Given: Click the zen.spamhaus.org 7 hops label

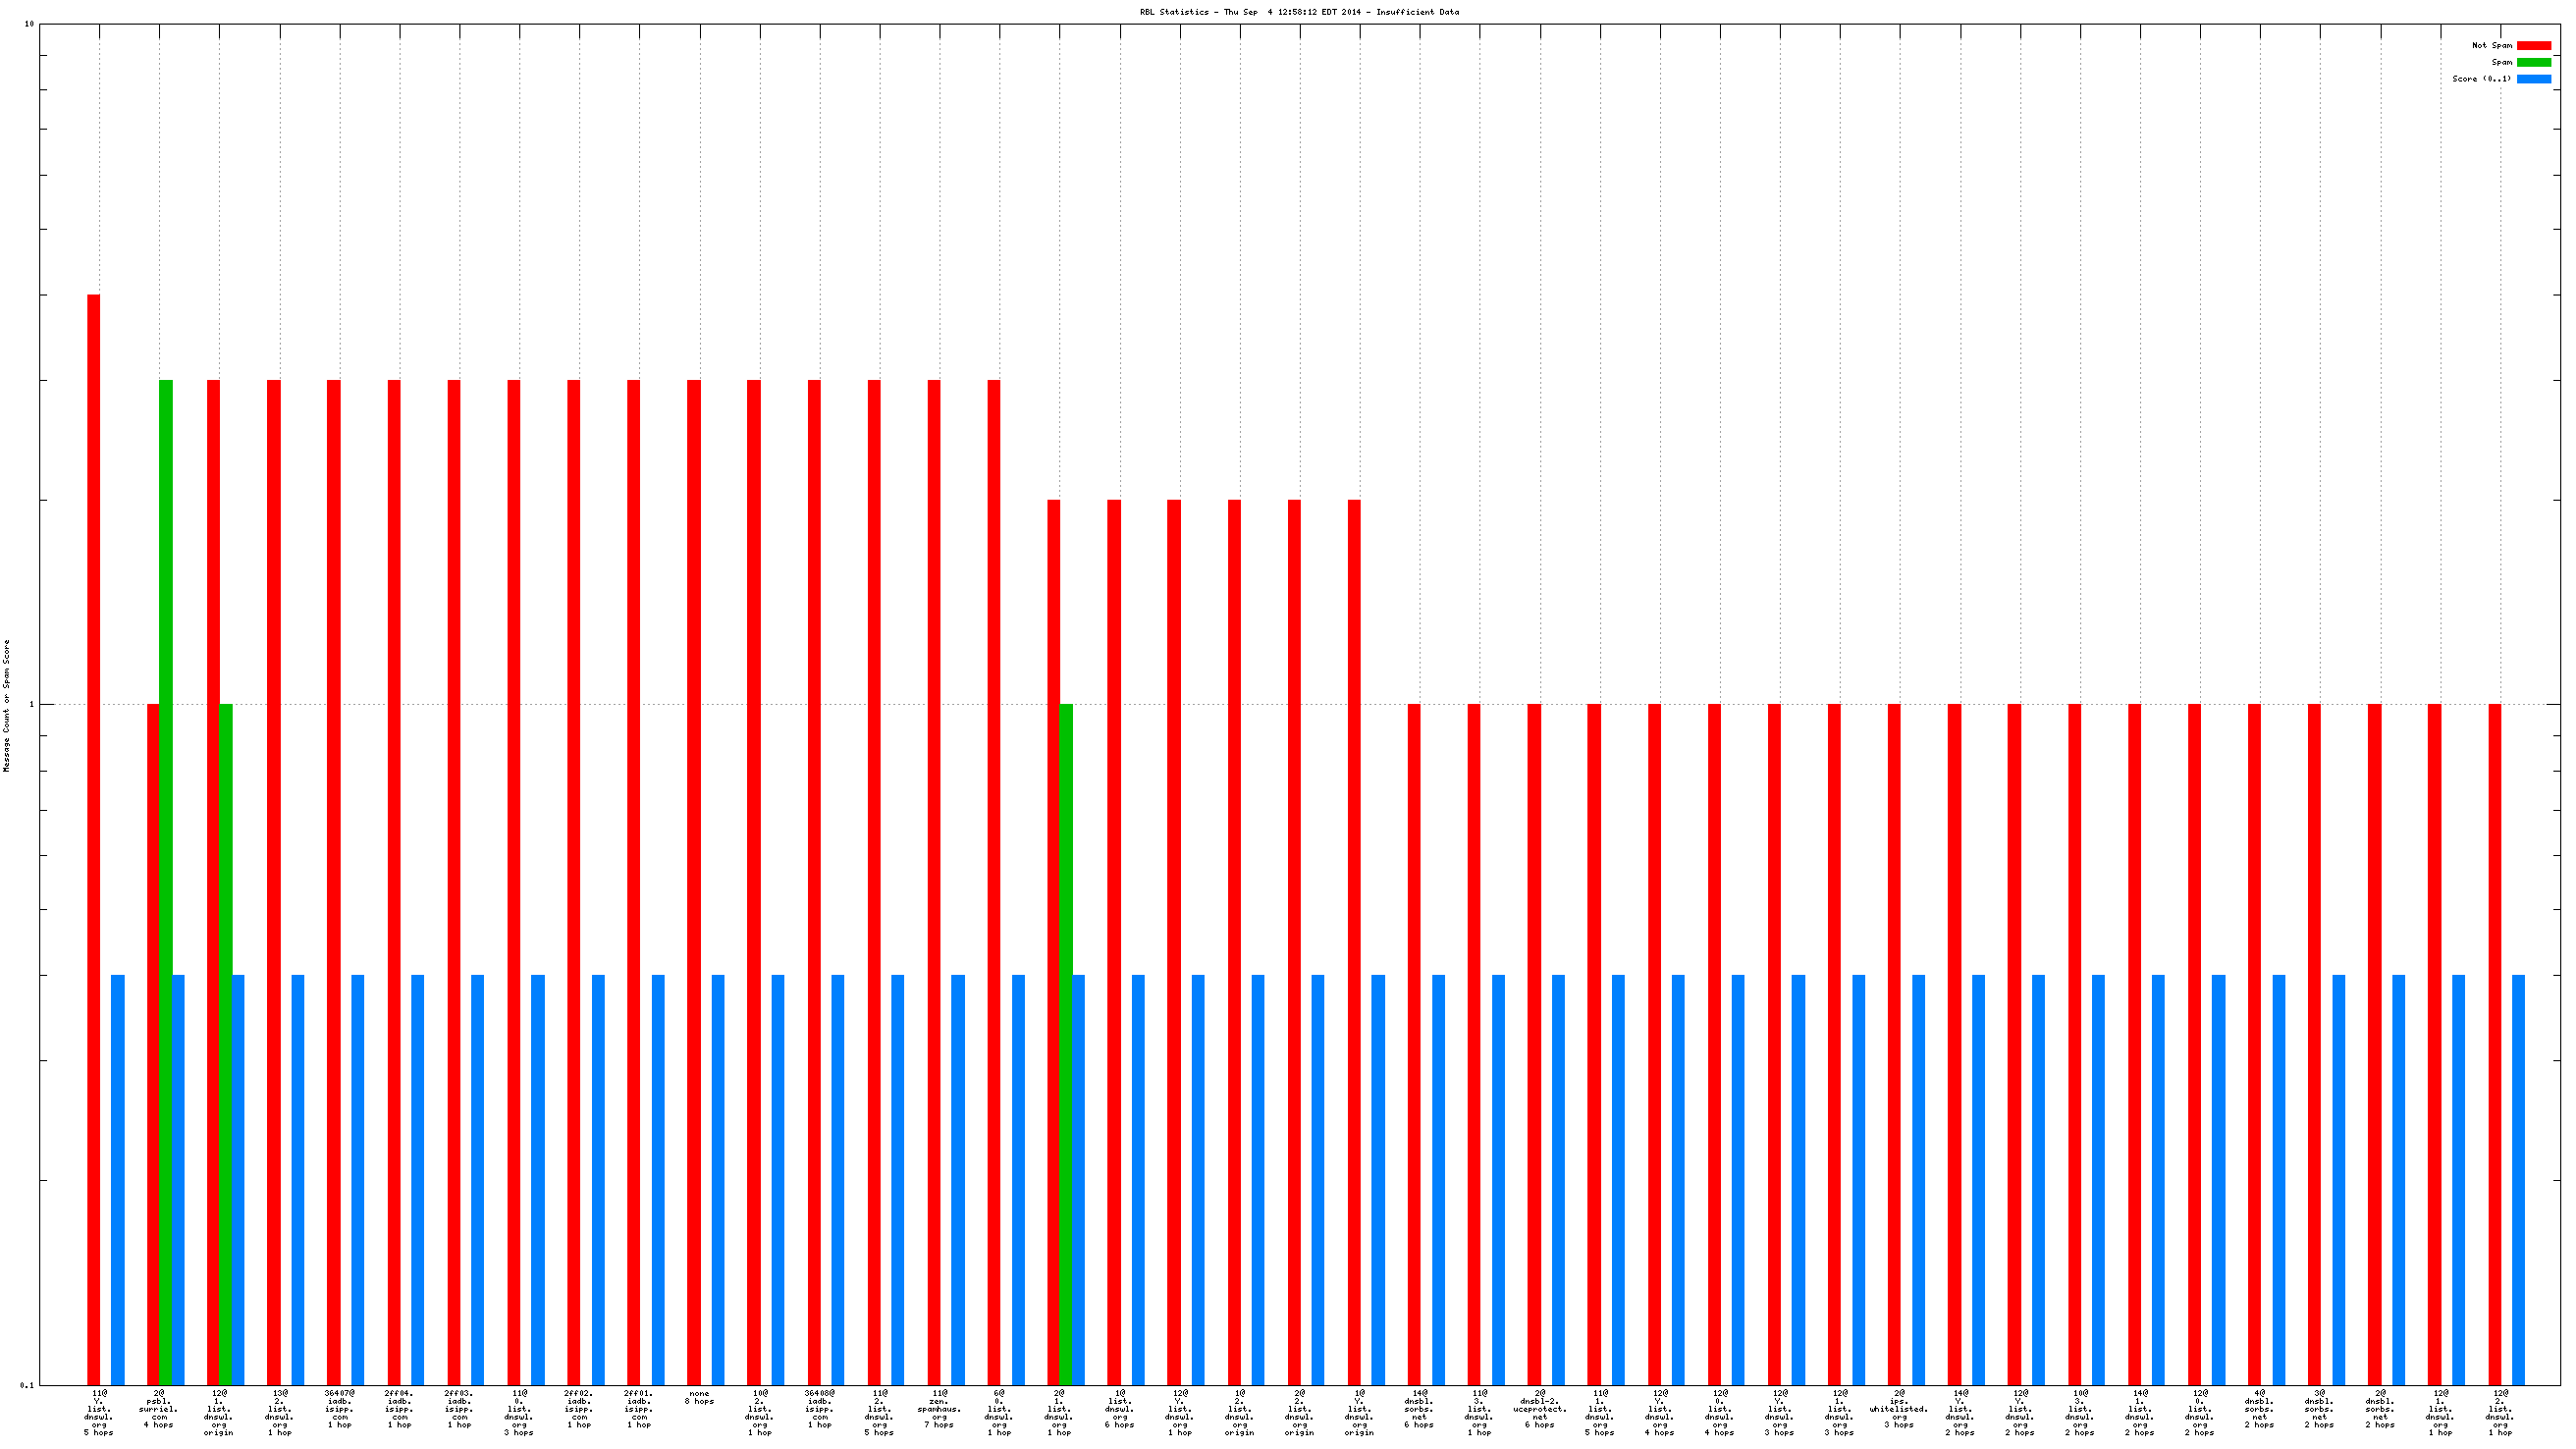Looking at the screenshot, I should pyautogui.click(x=939, y=1408).
